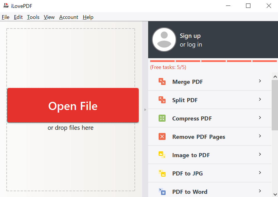278x197 pixels.
Task: Collapse side panel using splitter arrow
Action: point(145,110)
